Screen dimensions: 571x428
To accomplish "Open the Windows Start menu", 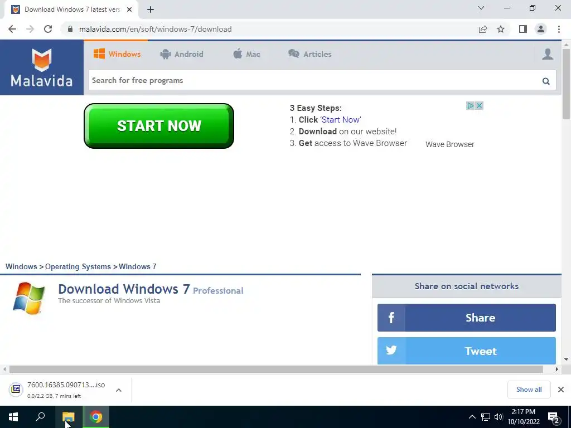I will click(13, 417).
